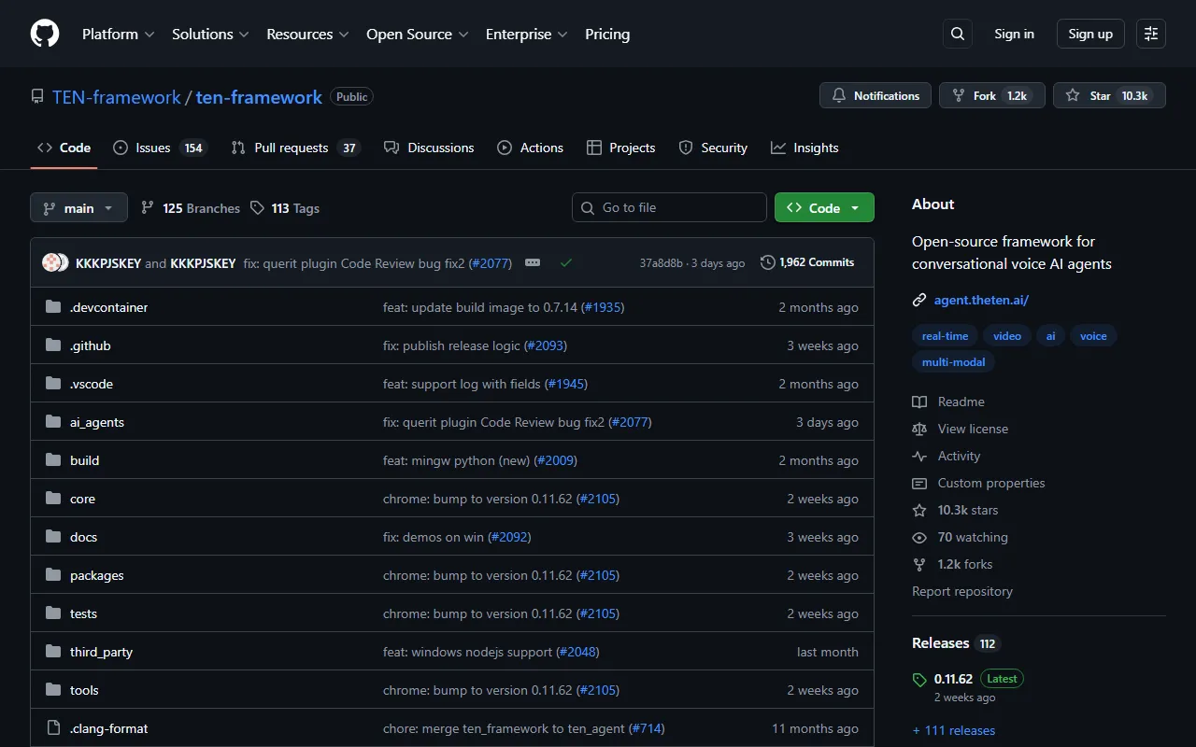Select the multi-modal topic tag
1196x747 pixels.
953,362
